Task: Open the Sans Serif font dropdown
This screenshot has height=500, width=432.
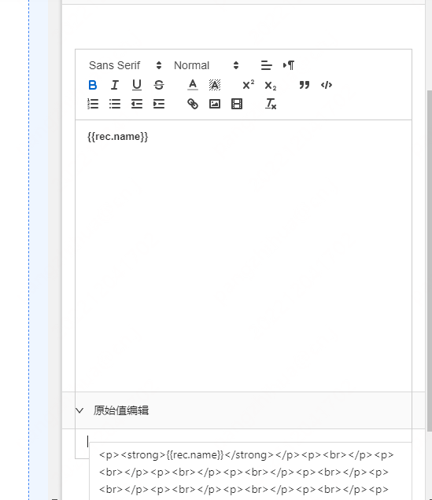Action: coord(125,65)
